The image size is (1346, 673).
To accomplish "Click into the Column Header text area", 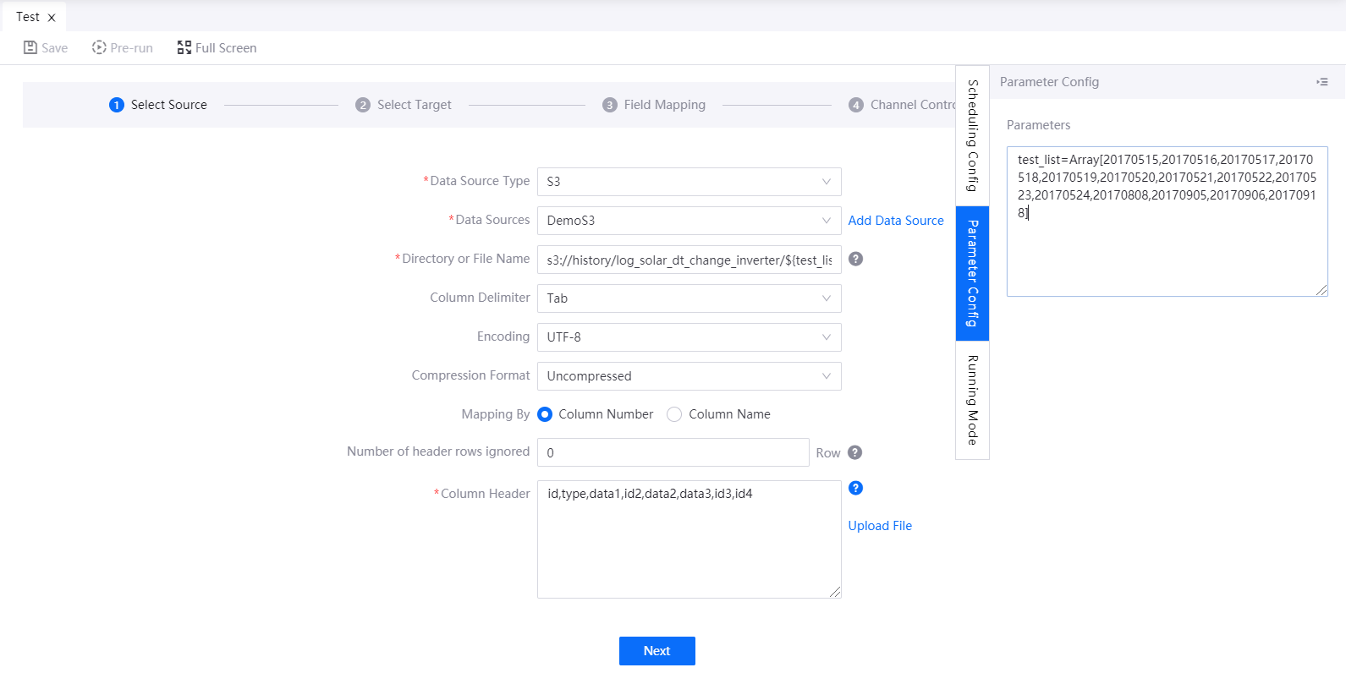I will [x=689, y=539].
